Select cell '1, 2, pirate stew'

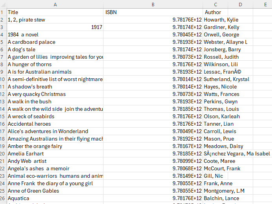click(x=55, y=20)
